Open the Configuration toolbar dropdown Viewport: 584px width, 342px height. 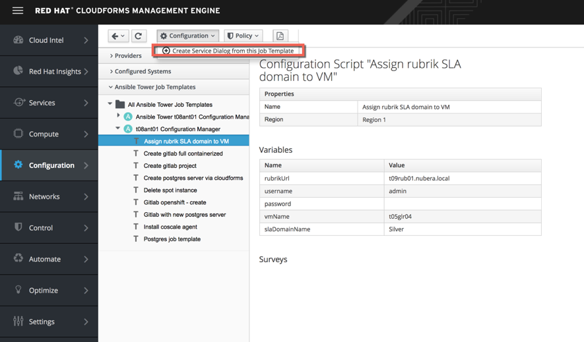(187, 36)
